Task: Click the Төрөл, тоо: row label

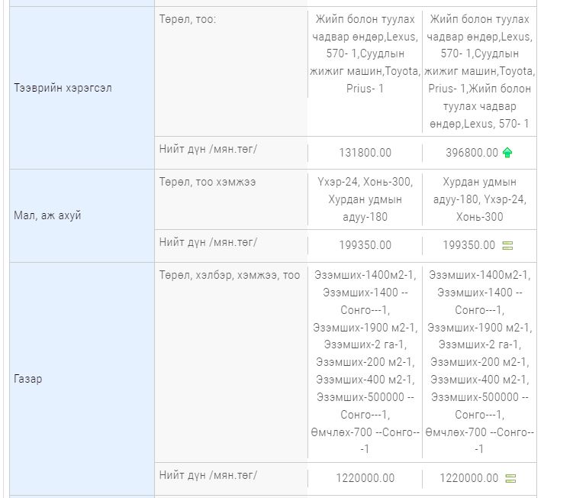Action: point(188,18)
